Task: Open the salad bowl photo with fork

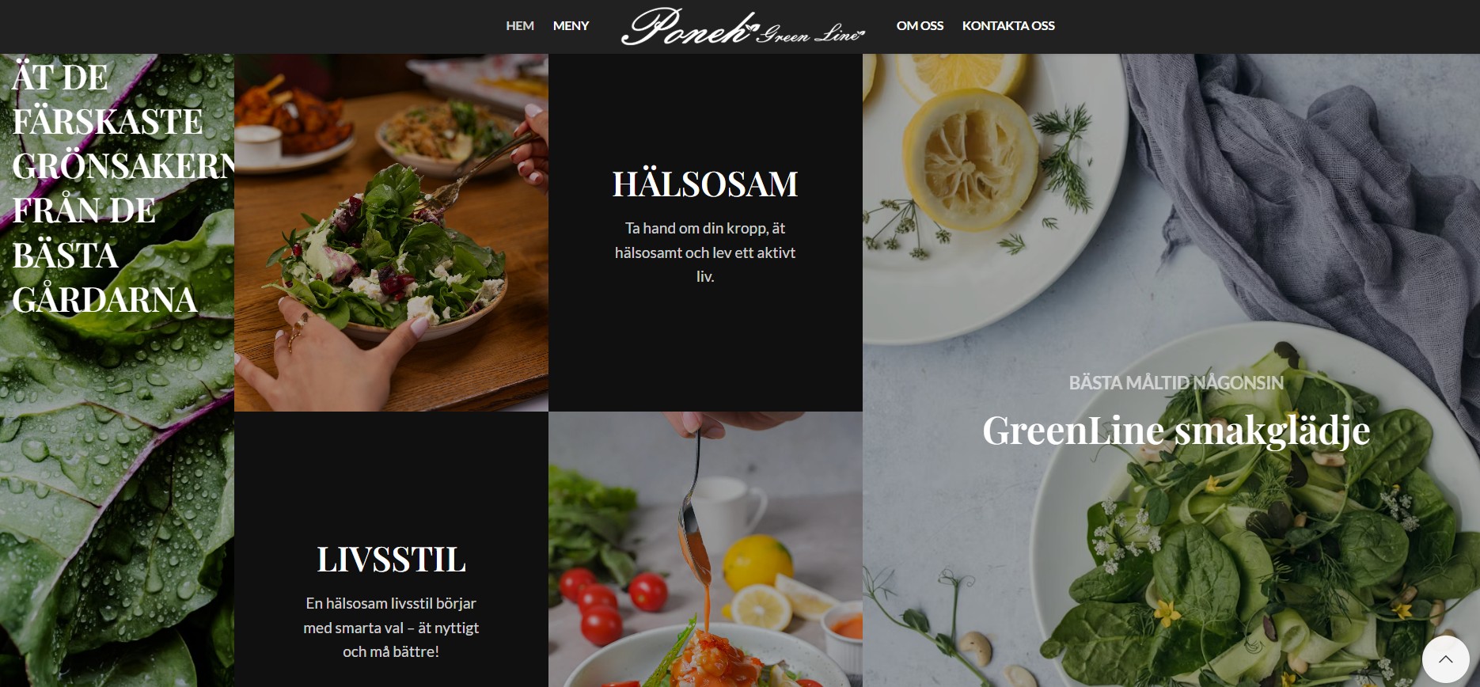Action: (x=391, y=233)
